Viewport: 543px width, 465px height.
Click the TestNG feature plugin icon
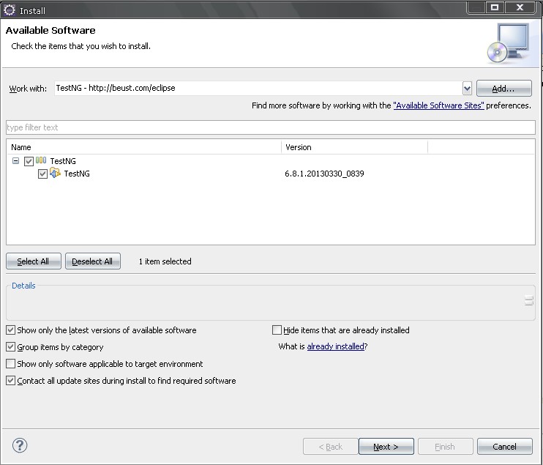coord(55,173)
